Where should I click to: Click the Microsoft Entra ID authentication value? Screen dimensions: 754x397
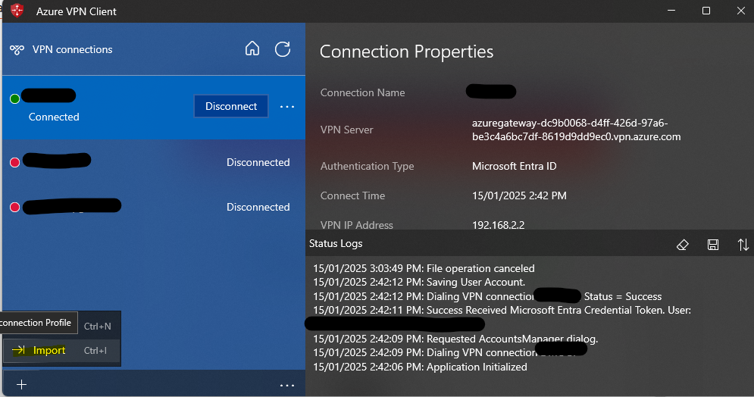point(514,166)
